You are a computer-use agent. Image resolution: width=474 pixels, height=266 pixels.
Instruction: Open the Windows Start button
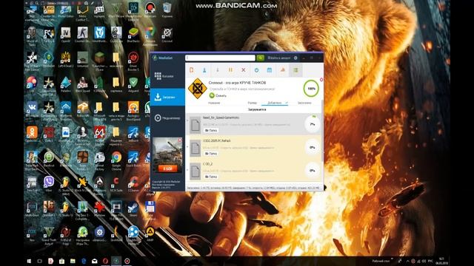[30, 261]
